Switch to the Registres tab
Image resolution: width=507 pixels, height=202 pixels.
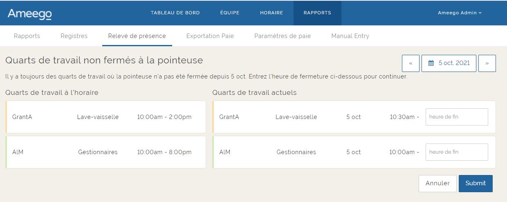(x=74, y=36)
